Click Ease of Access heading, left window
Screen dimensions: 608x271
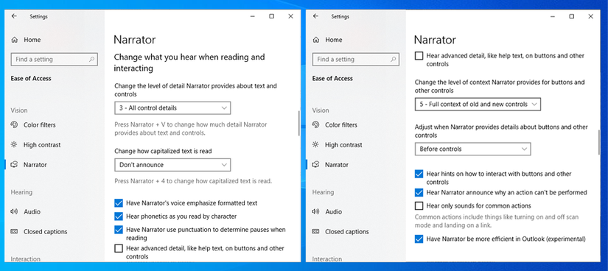31,78
